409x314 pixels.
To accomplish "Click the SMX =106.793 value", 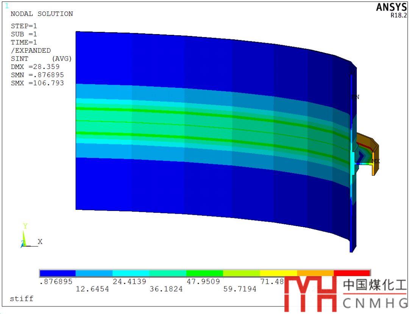I will pyautogui.click(x=37, y=83).
